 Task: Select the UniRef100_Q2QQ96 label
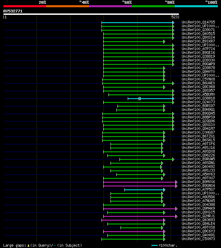coord(198,121)
